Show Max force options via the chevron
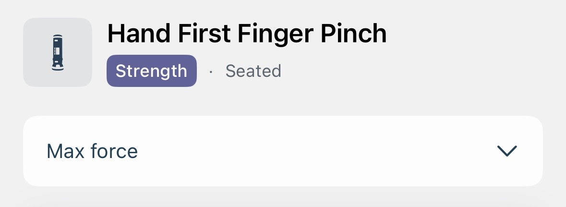The image size is (566, 207). [x=507, y=151]
